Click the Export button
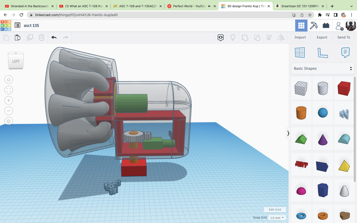Screen dimensions: 357x223 322,37
